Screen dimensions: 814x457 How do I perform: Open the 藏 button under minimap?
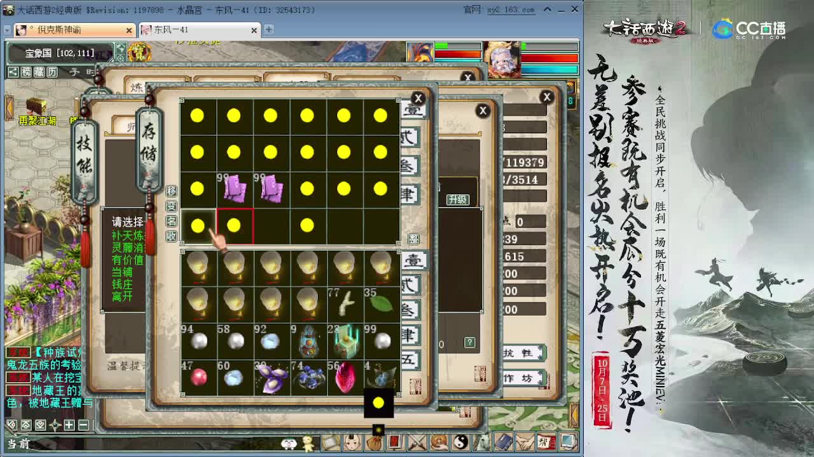[39, 72]
